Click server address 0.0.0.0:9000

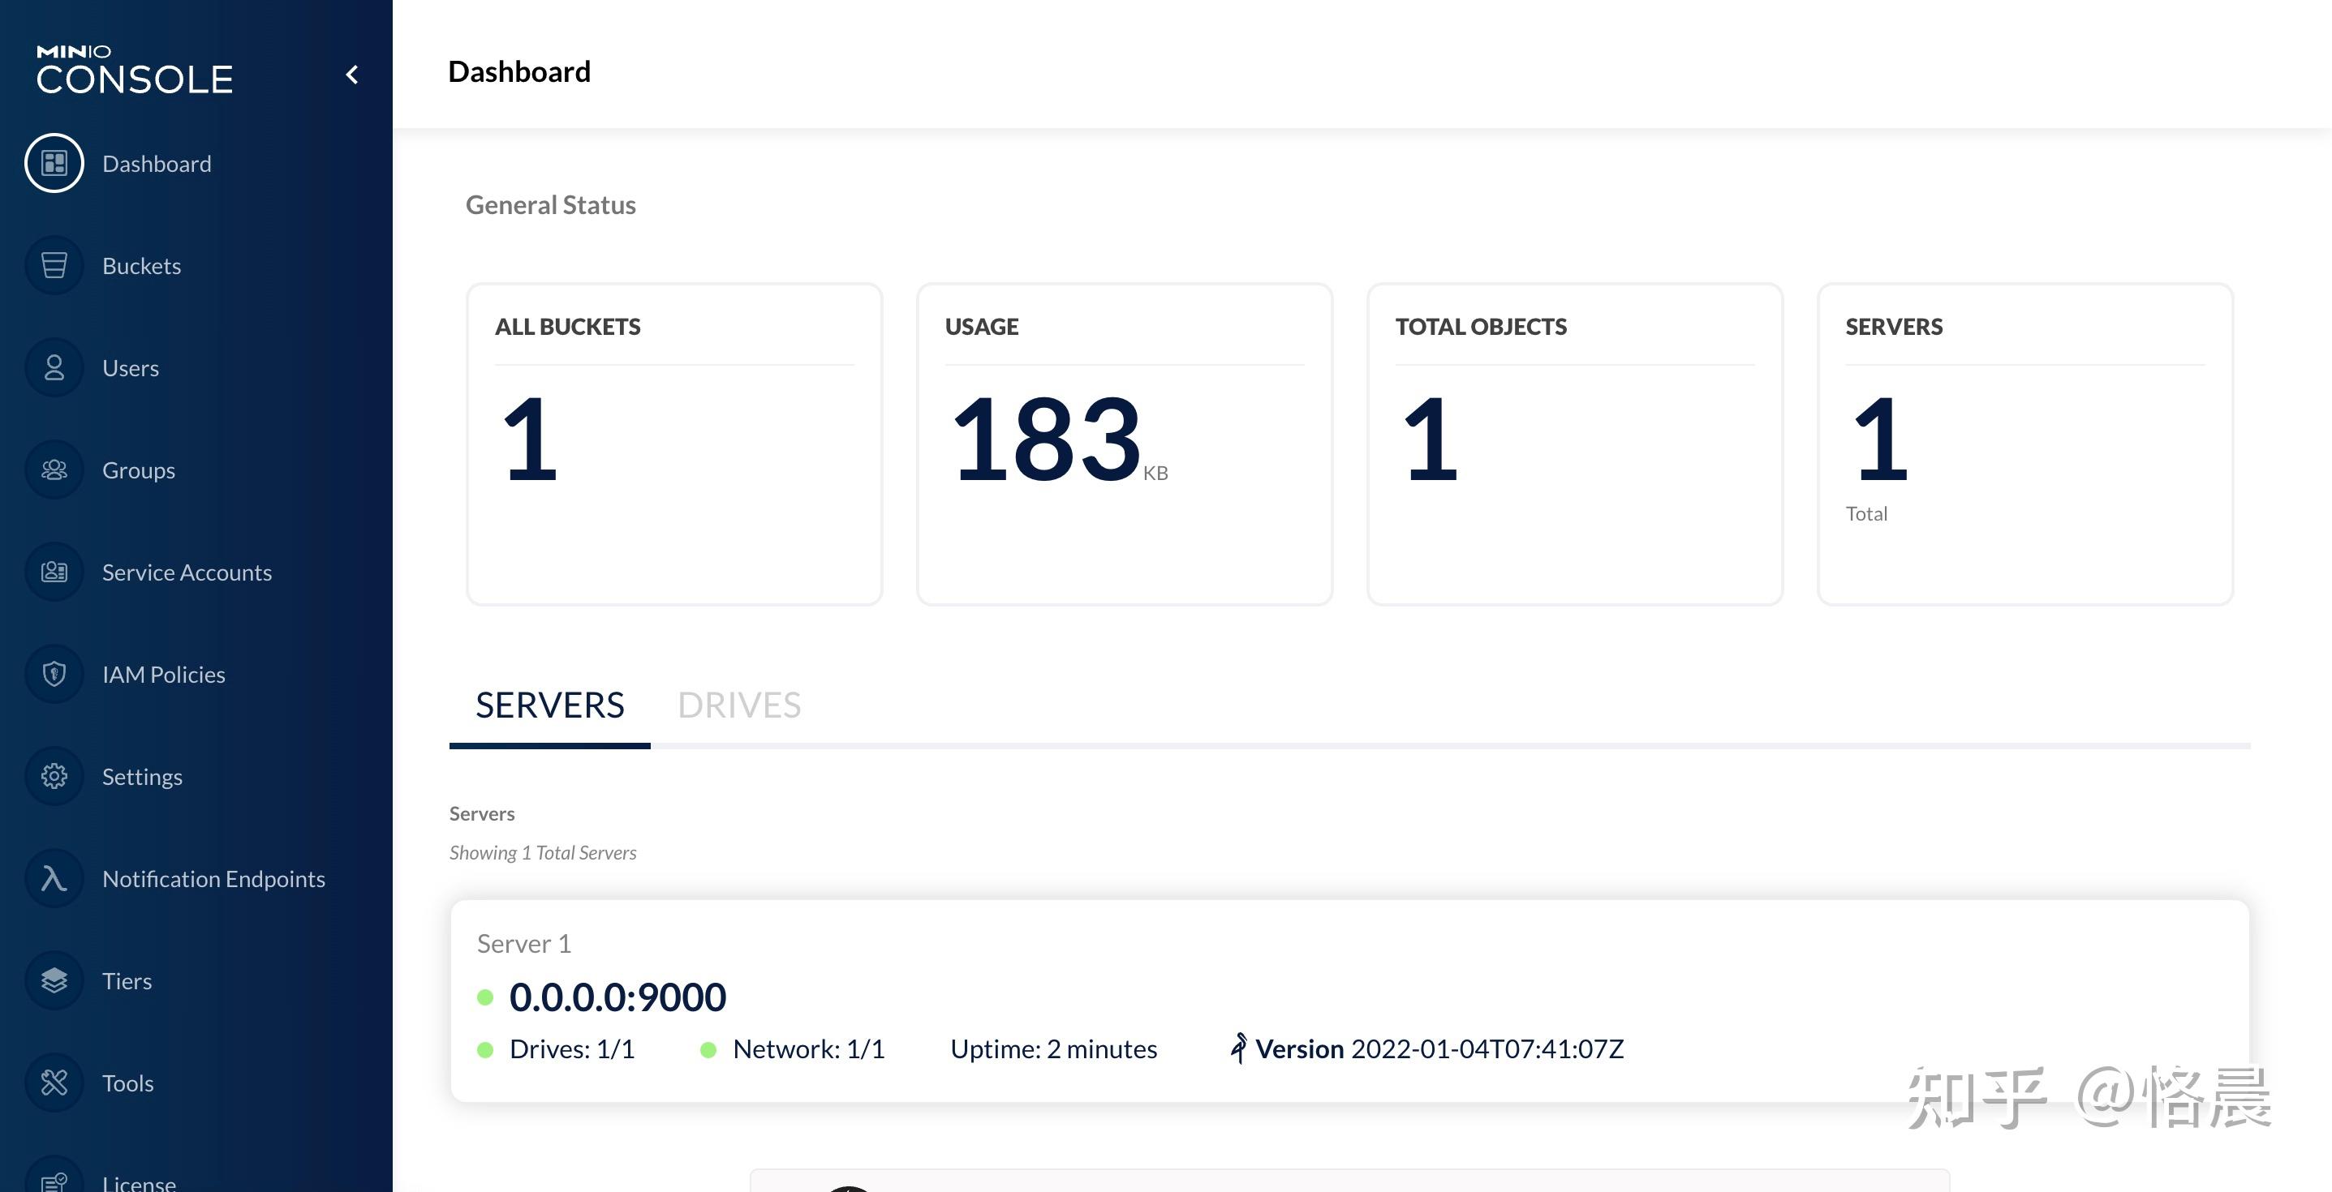click(x=617, y=997)
